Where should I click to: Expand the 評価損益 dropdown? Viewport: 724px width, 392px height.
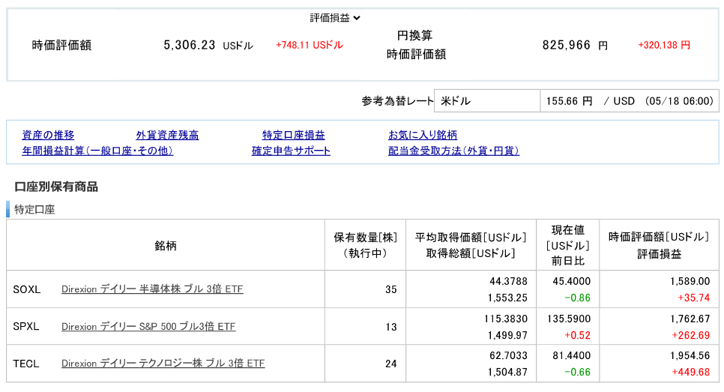[335, 18]
